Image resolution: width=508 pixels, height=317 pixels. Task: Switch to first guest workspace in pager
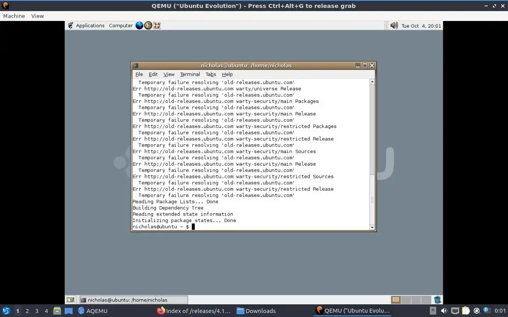[396, 300]
